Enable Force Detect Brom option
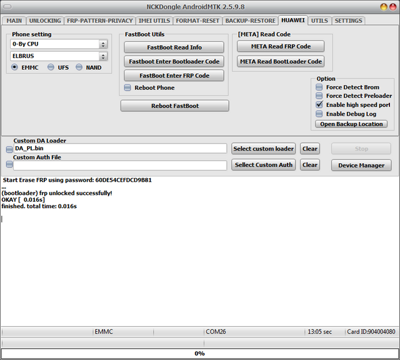 point(319,87)
